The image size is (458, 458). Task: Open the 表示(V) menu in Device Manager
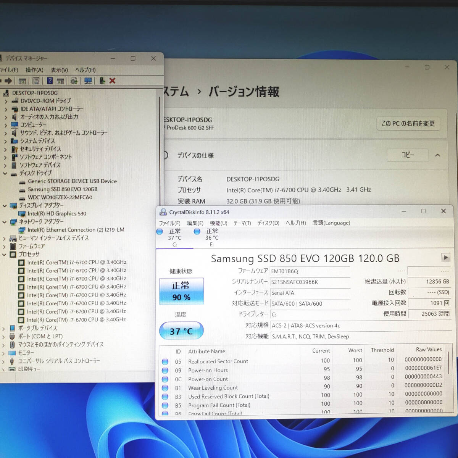[x=59, y=70]
